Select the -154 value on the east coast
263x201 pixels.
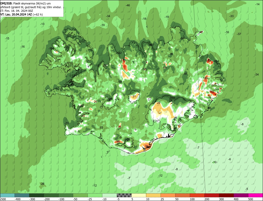click(216, 61)
